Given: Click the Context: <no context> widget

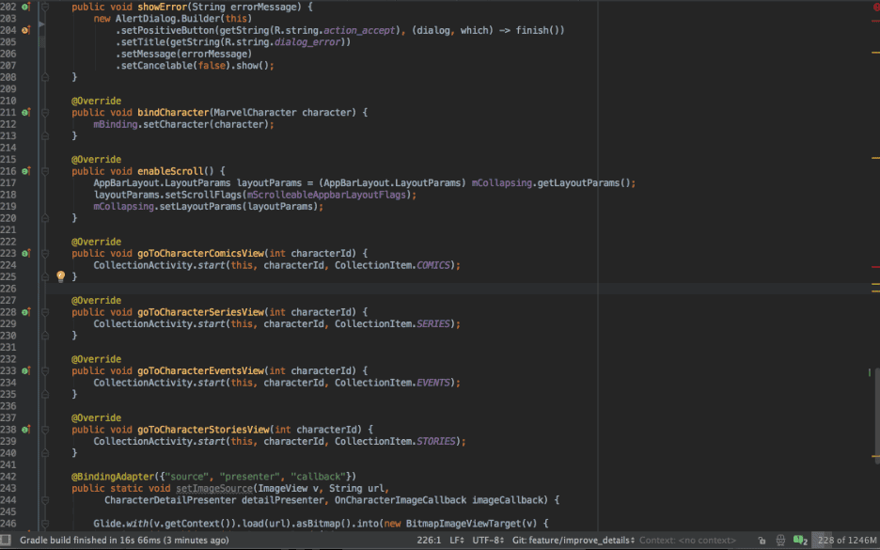Looking at the screenshot, I should [x=687, y=541].
